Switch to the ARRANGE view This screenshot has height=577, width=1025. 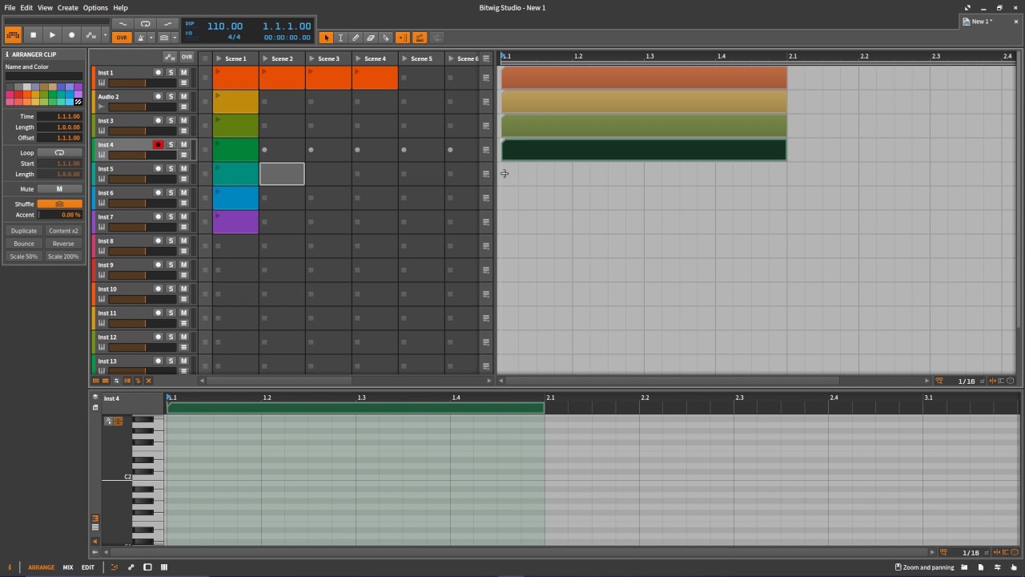(42, 567)
